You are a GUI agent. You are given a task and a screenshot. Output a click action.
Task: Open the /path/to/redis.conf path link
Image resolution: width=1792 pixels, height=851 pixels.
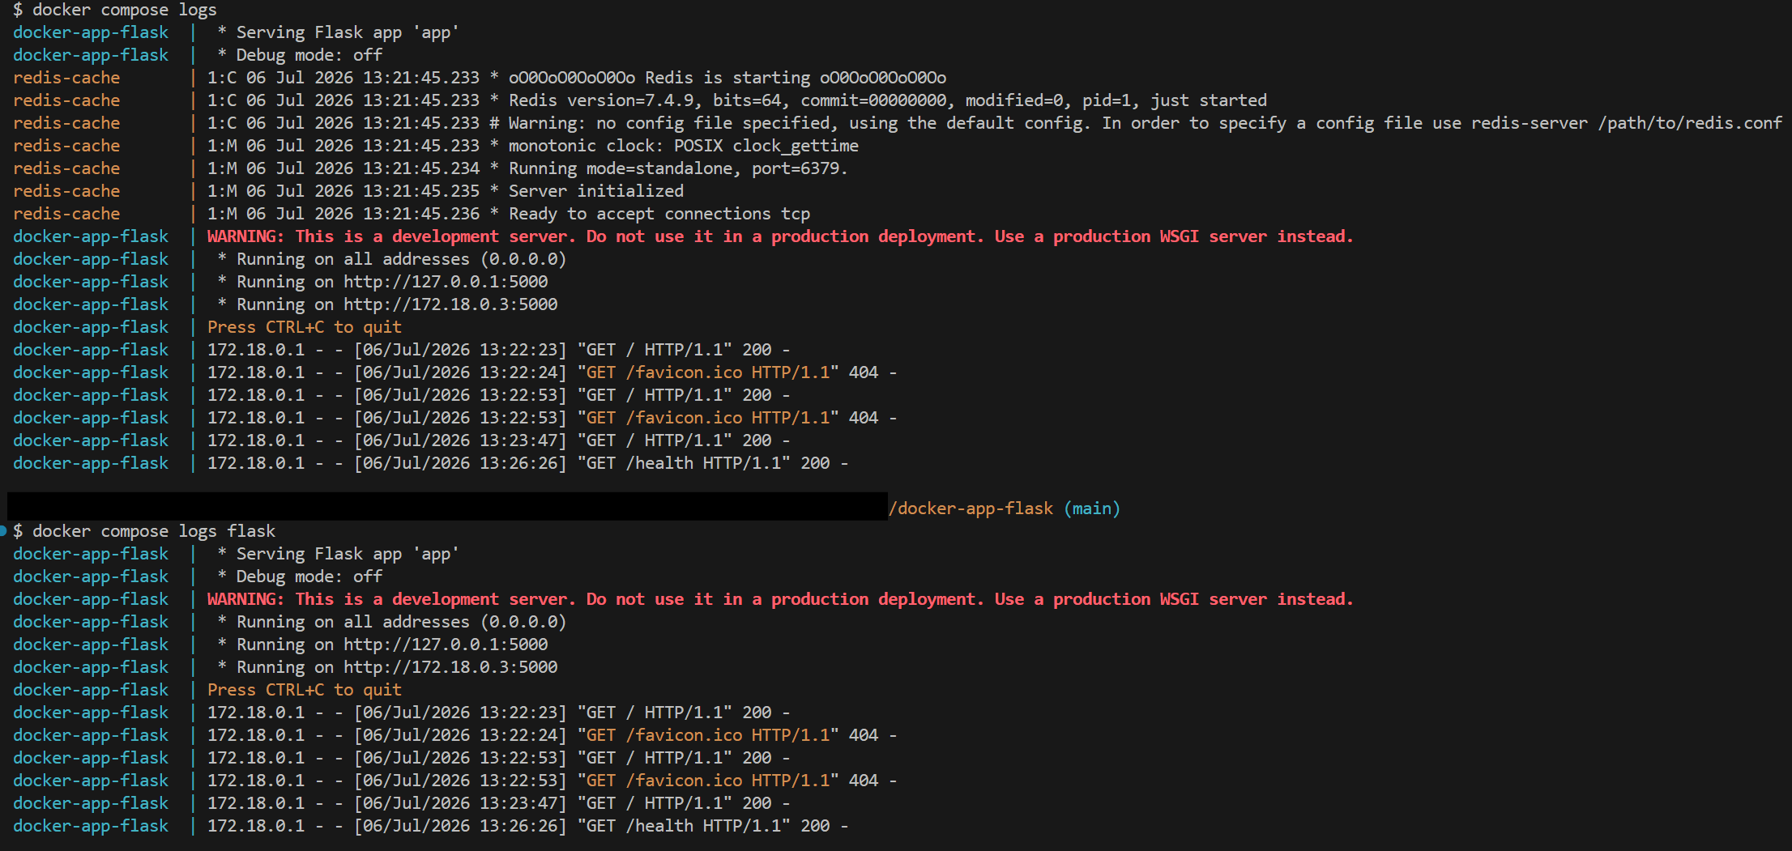tap(1690, 123)
